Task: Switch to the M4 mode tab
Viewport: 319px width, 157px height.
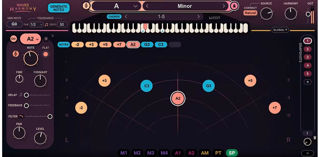Action: (164, 153)
